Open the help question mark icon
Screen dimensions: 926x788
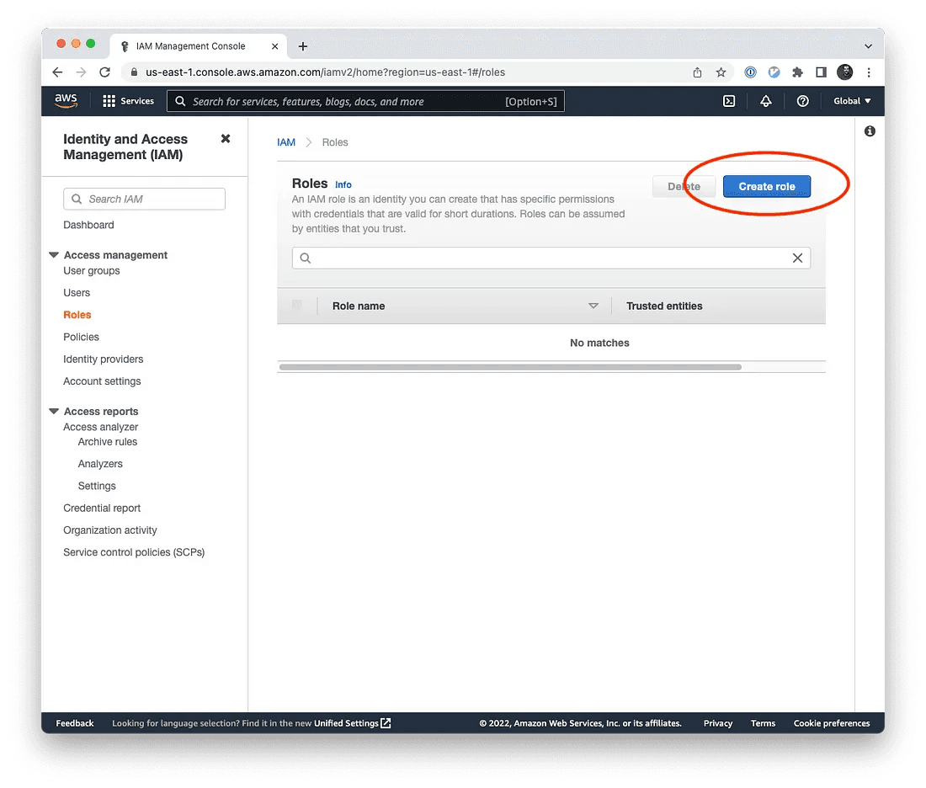pos(802,101)
